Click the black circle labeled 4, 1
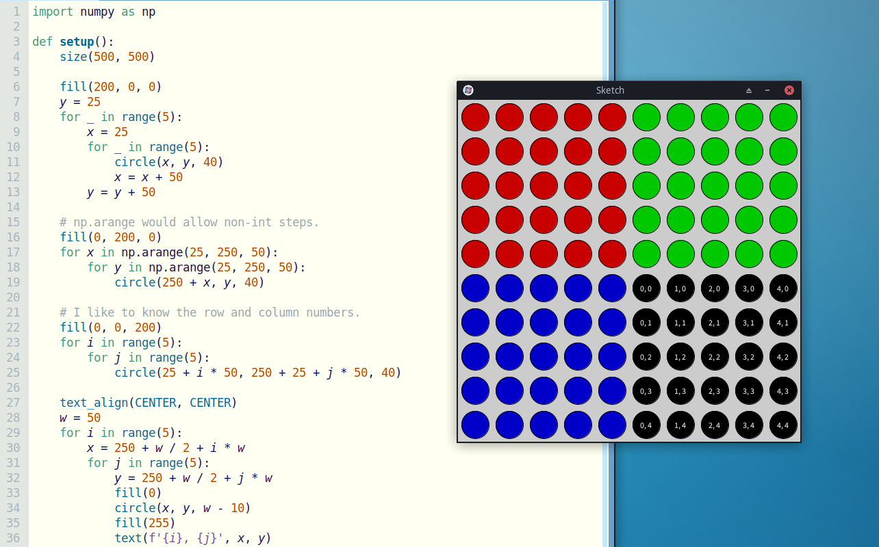The image size is (879, 547). (x=783, y=323)
